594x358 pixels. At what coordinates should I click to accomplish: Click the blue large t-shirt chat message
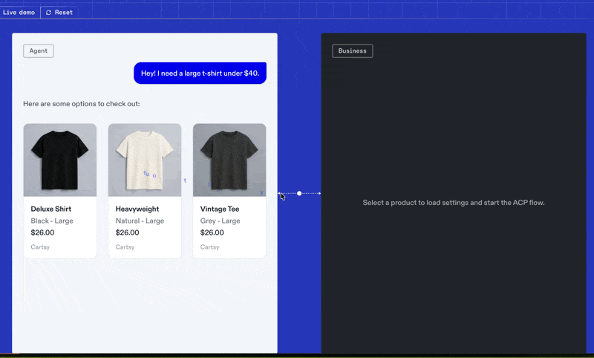click(x=200, y=74)
